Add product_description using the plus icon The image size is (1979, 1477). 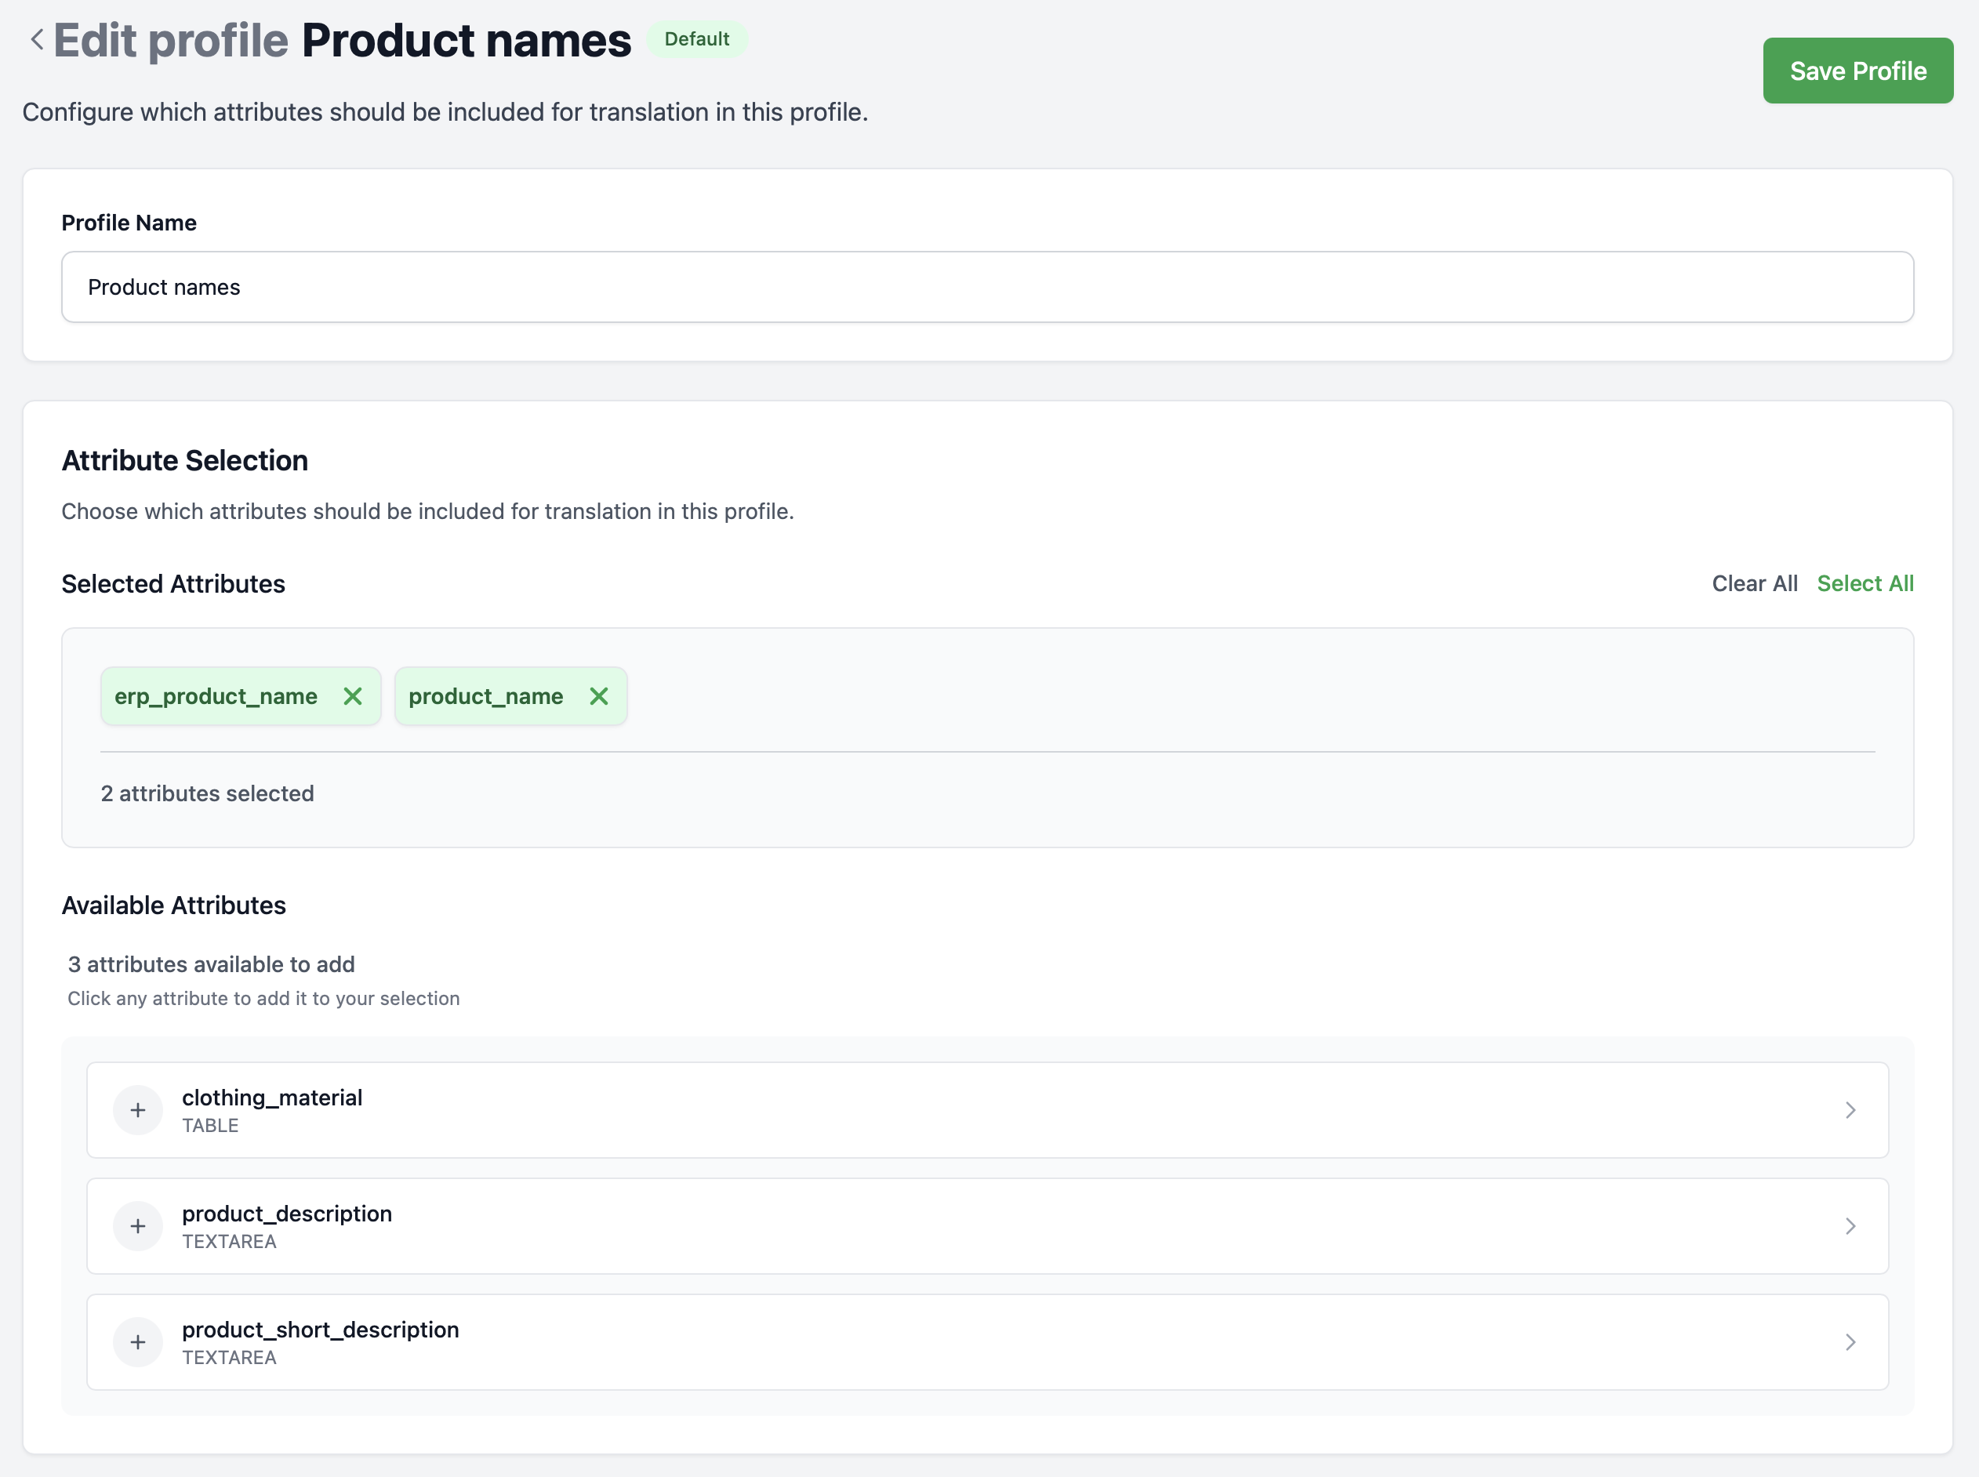138,1226
